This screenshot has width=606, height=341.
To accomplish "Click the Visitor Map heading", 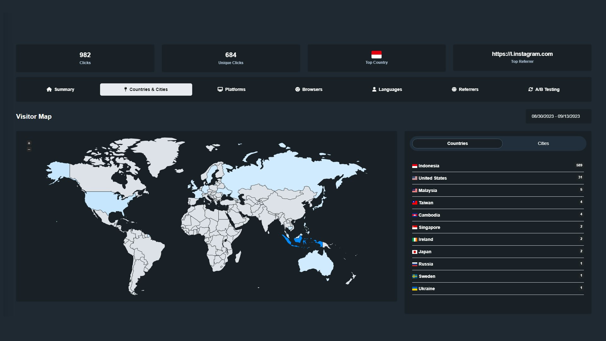I will coord(34,117).
